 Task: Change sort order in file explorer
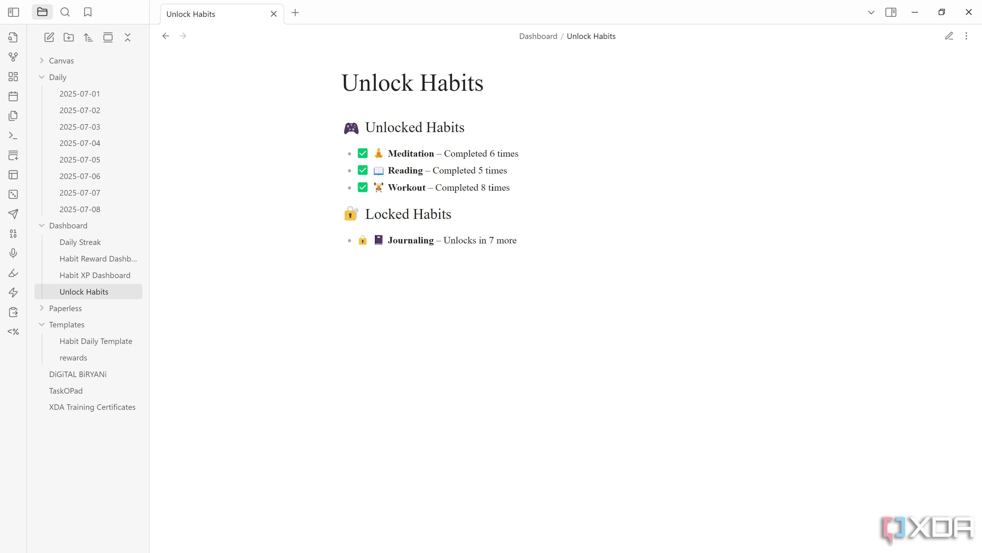click(88, 37)
